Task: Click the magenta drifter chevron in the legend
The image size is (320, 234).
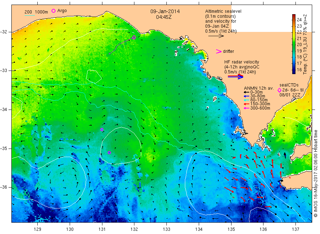Action: coord(219,51)
